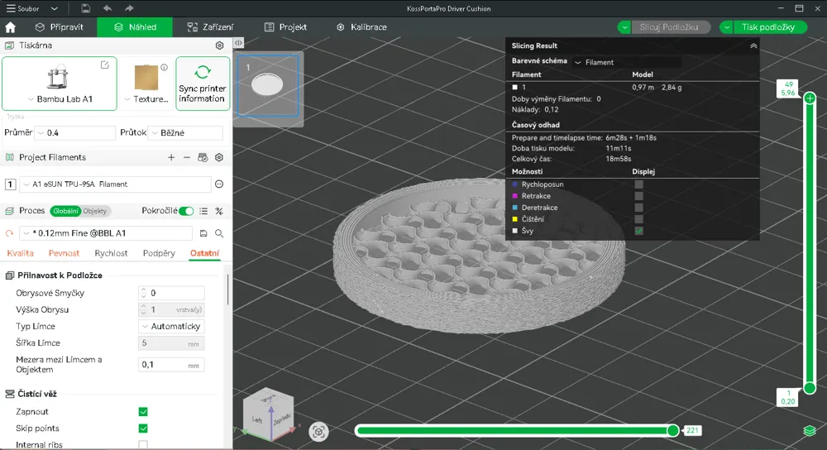The width and height of the screenshot is (827, 450).
Task: Toggle Čištění display checkbox
Action: pos(638,219)
